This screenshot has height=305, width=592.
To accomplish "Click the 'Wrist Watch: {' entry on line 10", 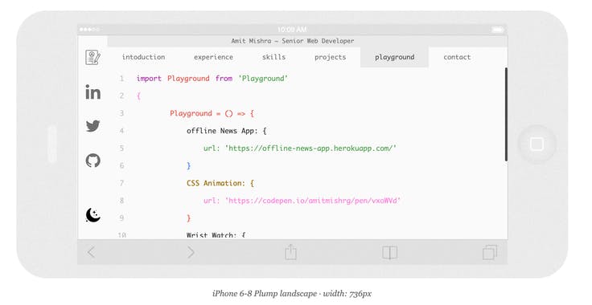I will click(216, 235).
